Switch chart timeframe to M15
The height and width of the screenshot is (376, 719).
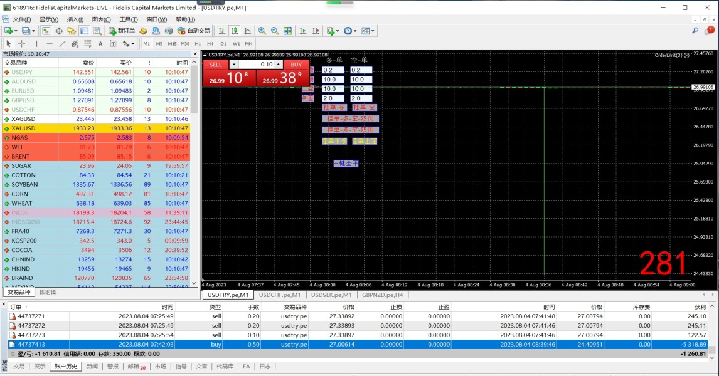[172, 44]
